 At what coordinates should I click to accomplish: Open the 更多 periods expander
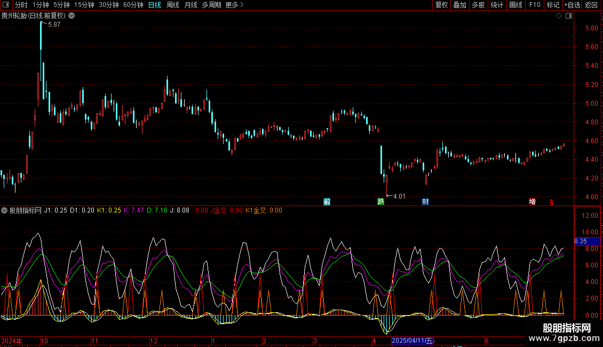pos(234,5)
